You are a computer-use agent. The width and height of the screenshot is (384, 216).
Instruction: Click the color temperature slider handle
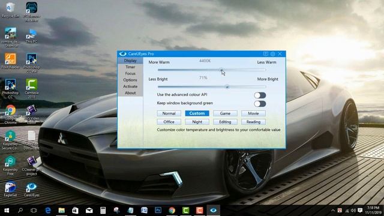click(221, 70)
